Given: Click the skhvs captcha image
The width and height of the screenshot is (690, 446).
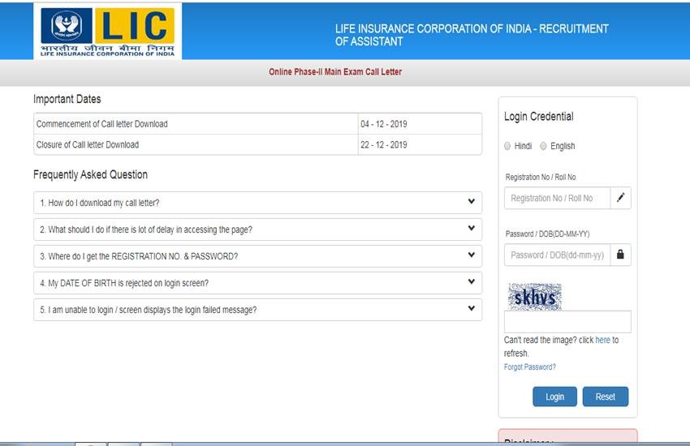Looking at the screenshot, I should pyautogui.click(x=535, y=297).
